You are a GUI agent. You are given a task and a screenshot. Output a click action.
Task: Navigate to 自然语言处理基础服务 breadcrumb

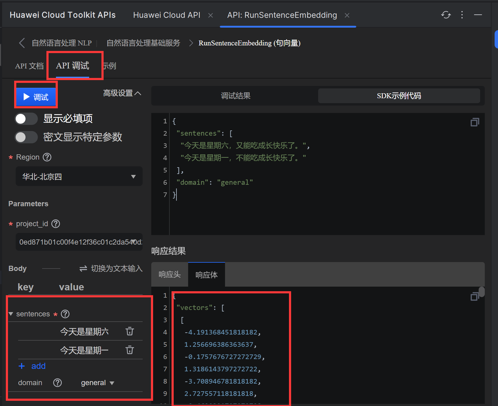143,43
